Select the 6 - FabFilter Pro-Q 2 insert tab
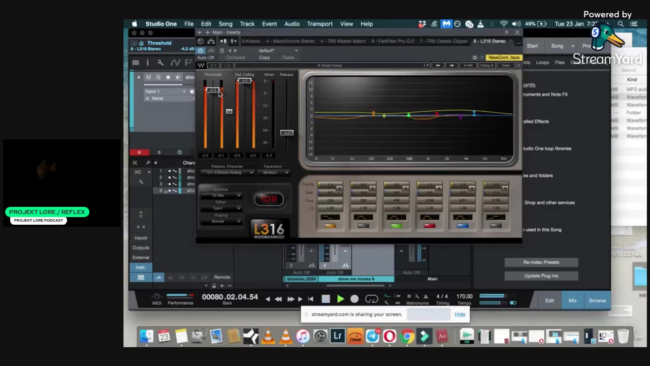This screenshot has width=650, height=366. (393, 41)
